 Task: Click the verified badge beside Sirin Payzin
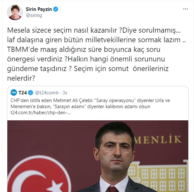(56, 9)
